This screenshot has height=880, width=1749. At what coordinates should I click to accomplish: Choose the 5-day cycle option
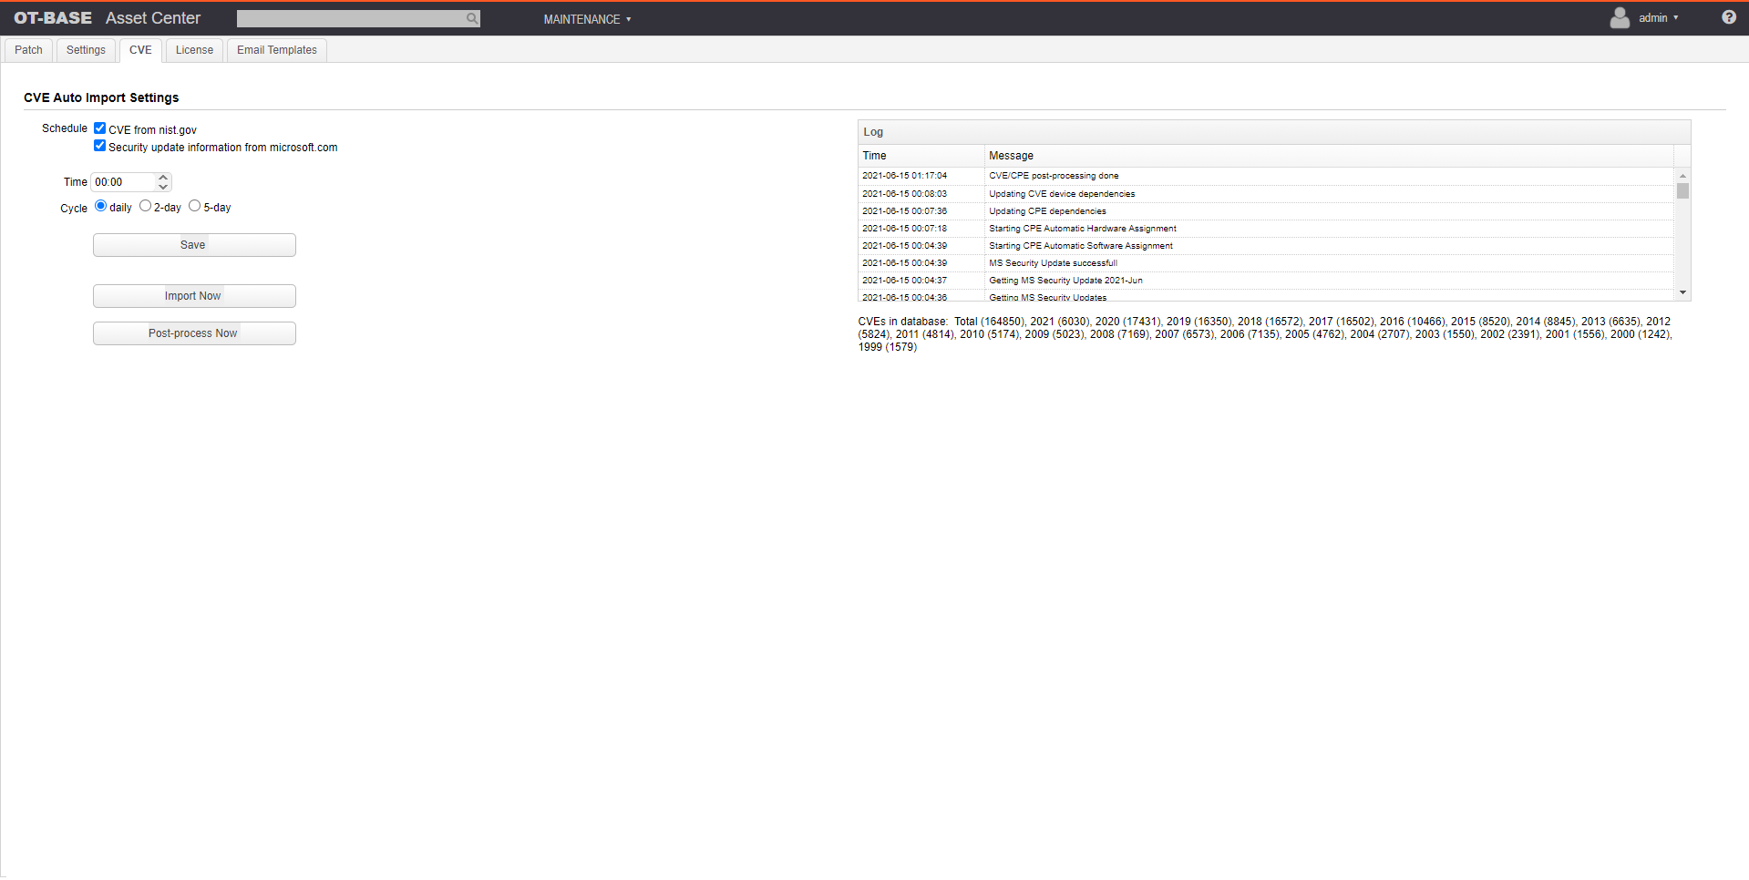[194, 206]
